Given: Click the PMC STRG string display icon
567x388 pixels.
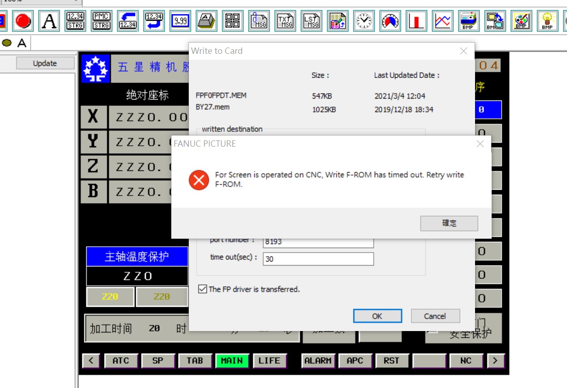Looking at the screenshot, I should [x=101, y=21].
